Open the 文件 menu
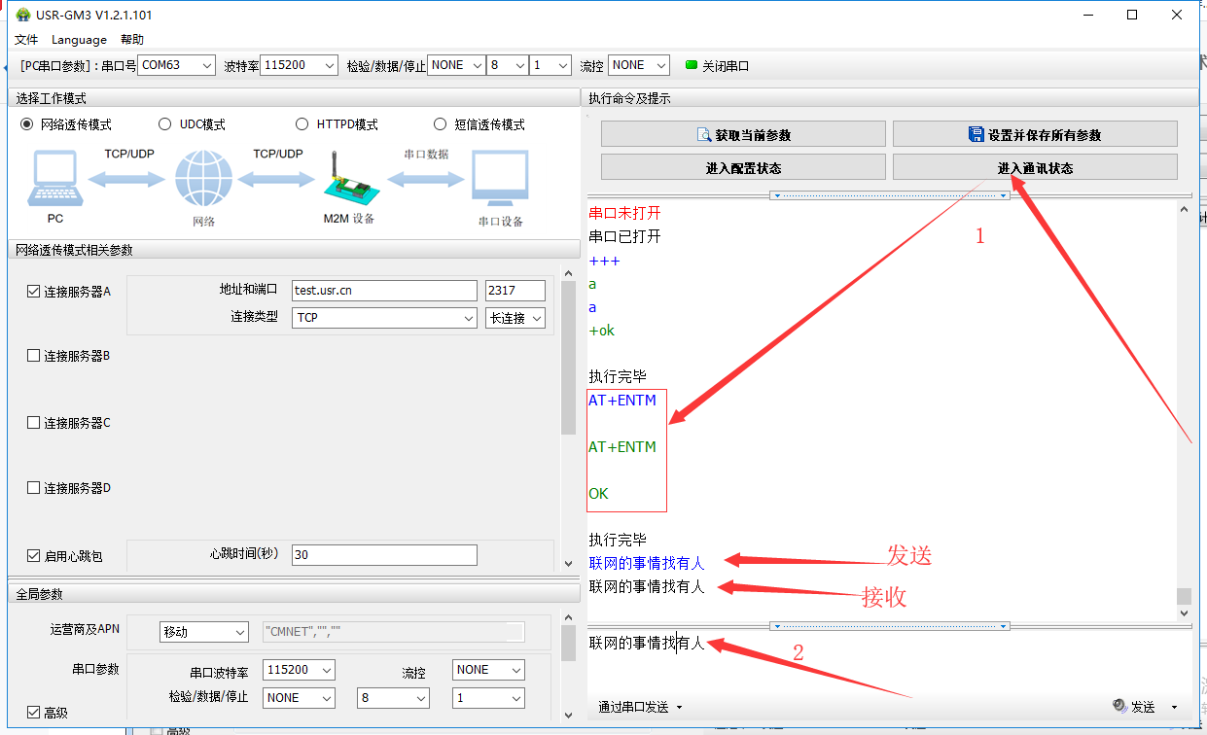 (26, 40)
